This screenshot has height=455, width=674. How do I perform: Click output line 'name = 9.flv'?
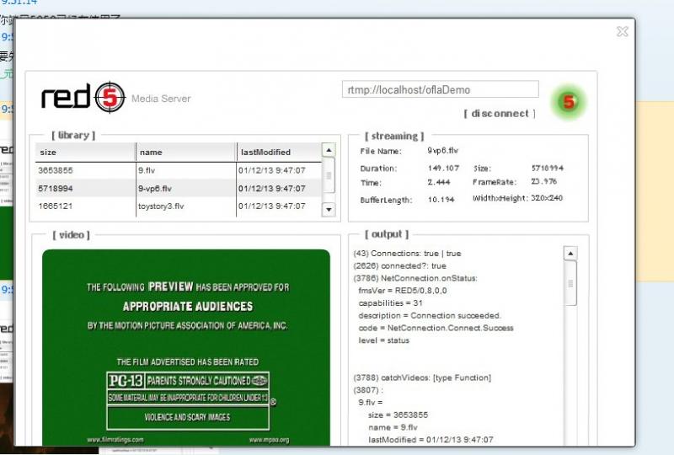tap(393, 427)
